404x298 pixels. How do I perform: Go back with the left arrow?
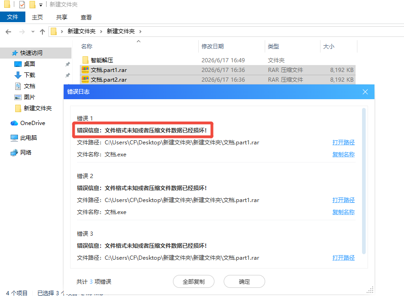coord(8,32)
